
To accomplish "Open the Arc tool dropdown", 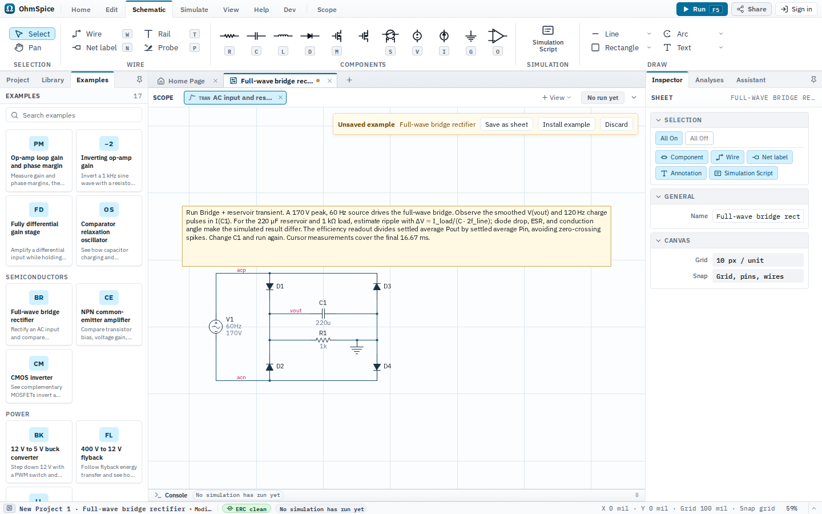I will coord(721,34).
